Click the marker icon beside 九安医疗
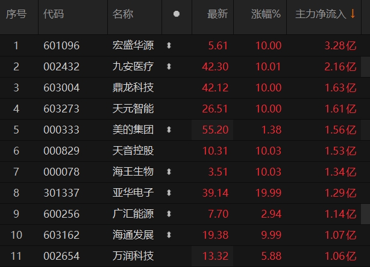This screenshot has width=370, height=267. 169,66
